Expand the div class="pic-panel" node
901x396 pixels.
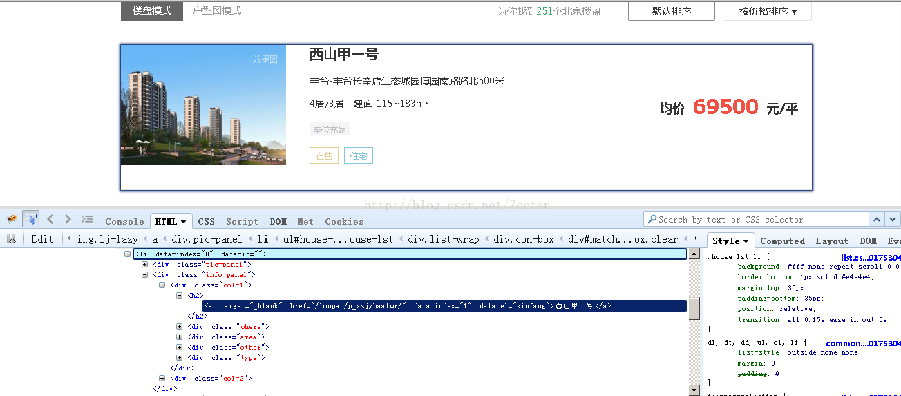144,265
